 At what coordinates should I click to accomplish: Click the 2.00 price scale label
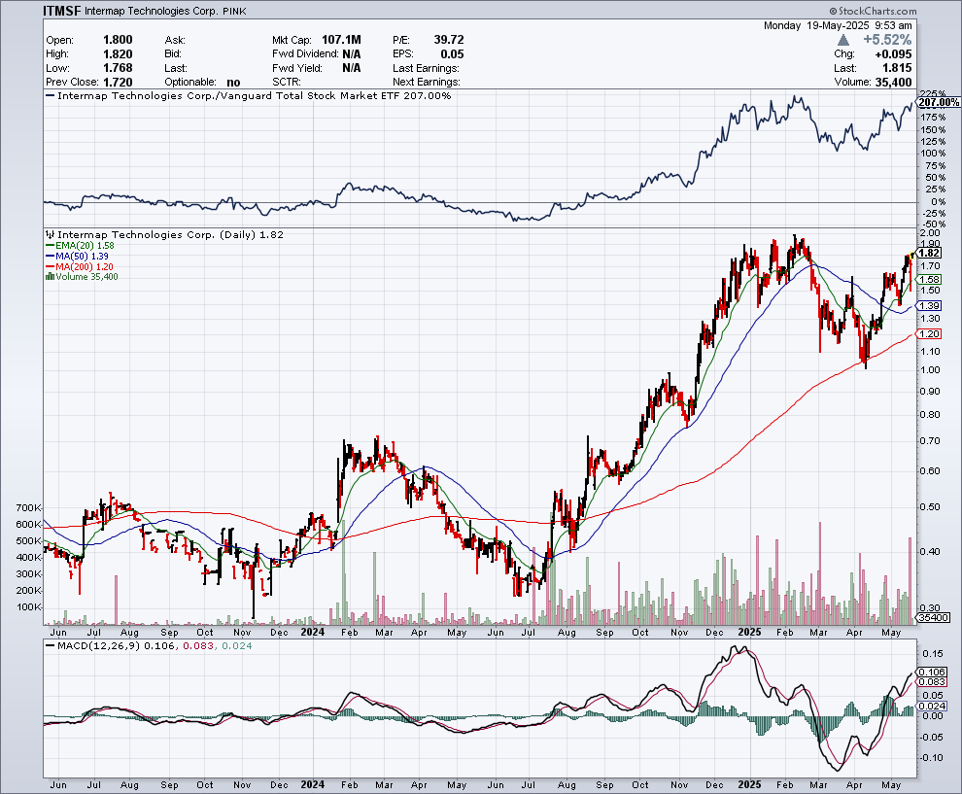(930, 232)
